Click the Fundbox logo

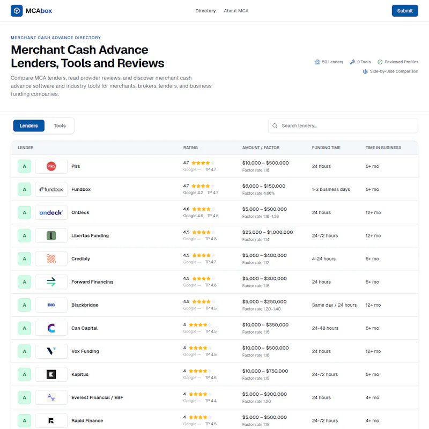(x=51, y=189)
